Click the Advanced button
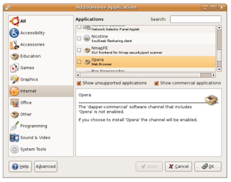231x182 pixels. 46,166
